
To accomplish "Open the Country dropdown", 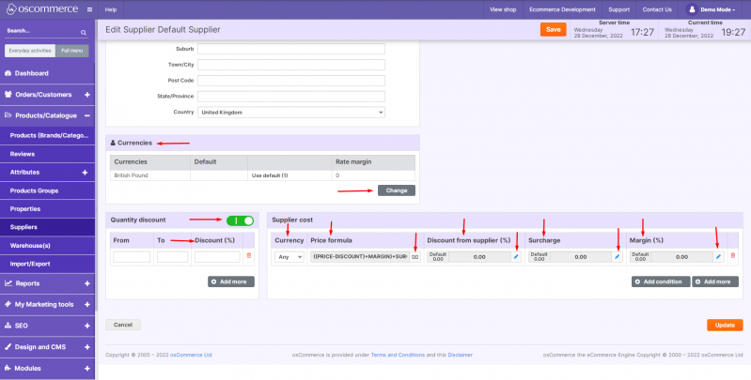I will (291, 112).
